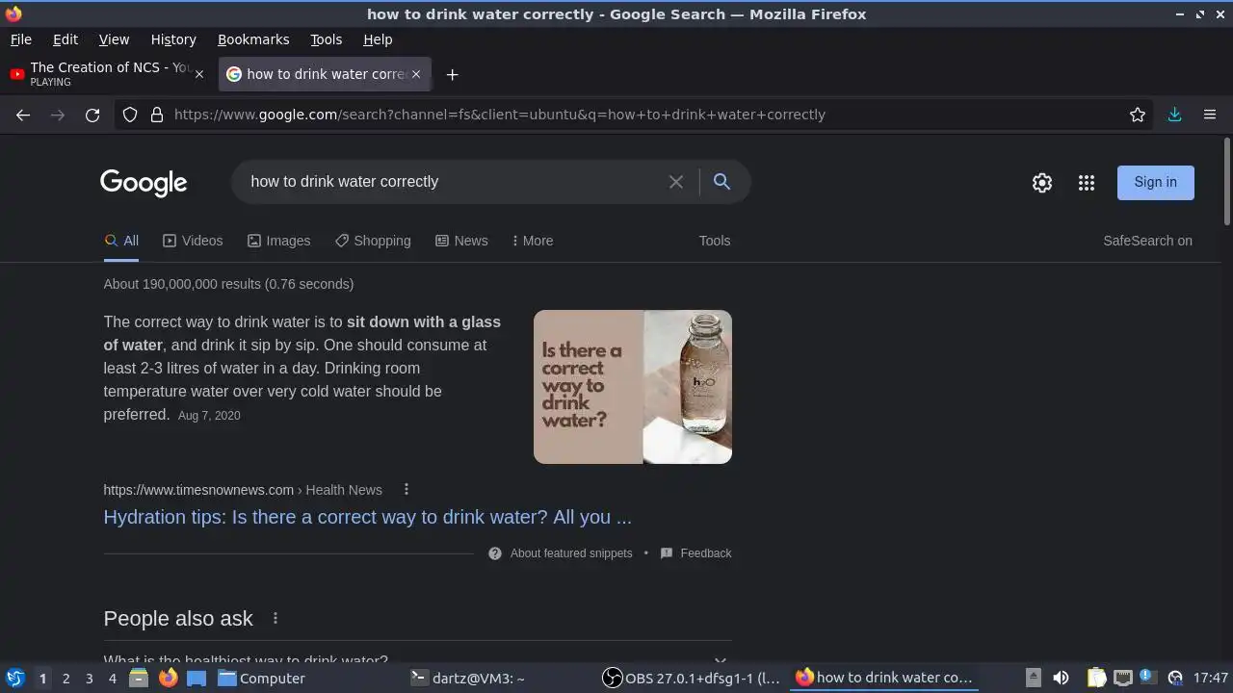Open a new tab with the plus button
The image size is (1233, 693).
coord(452,74)
